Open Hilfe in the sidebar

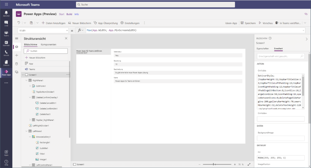6,163
